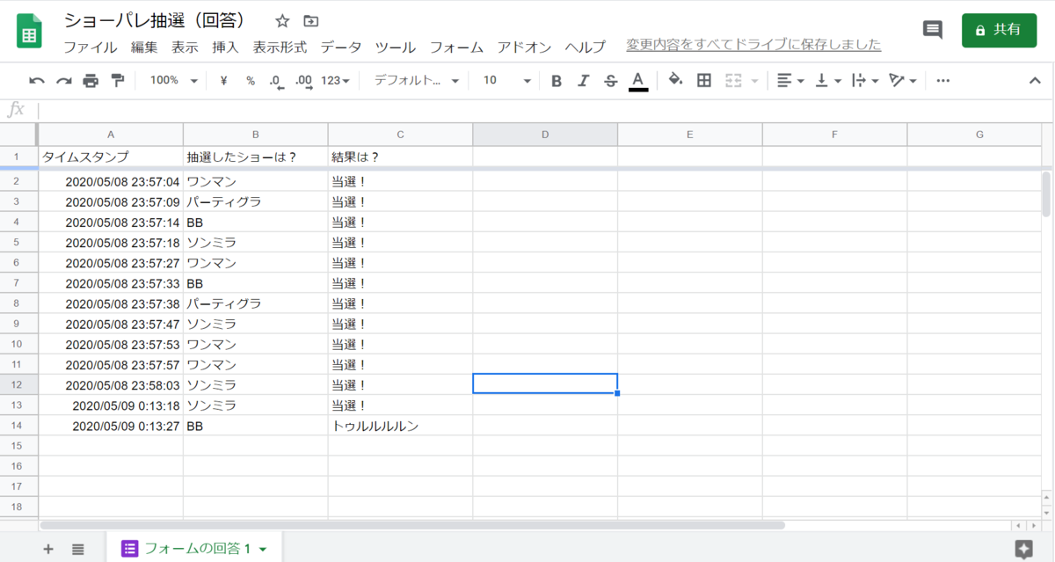Open the borders menu icon

704,81
